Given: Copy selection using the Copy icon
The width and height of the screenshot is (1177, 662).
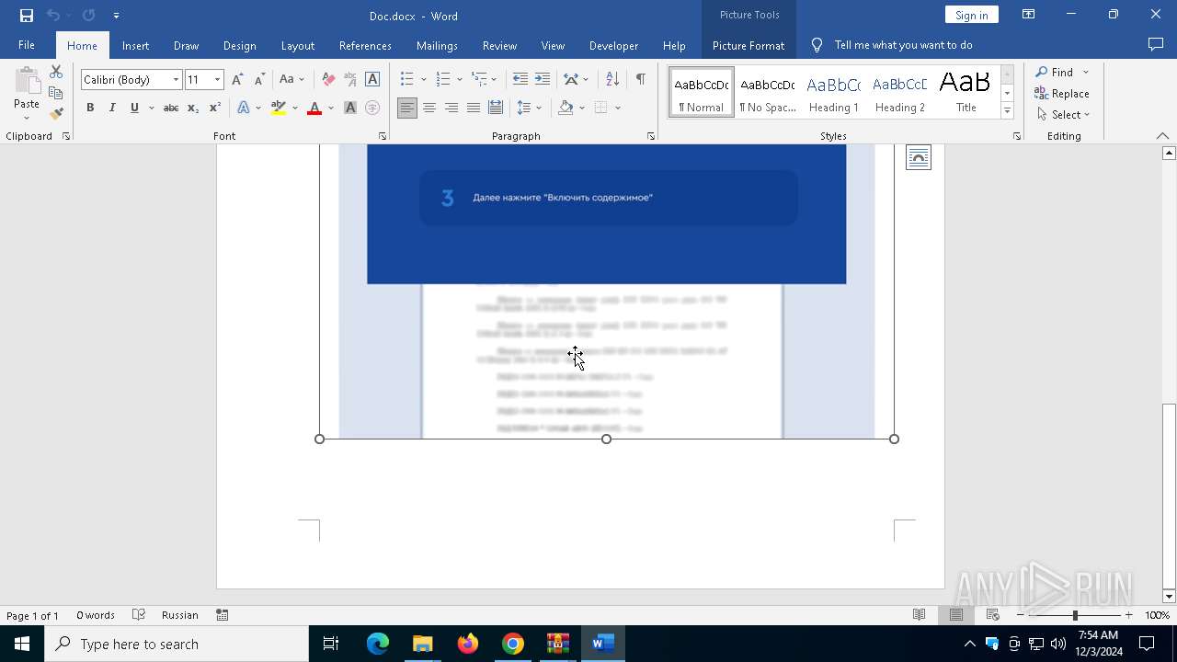Looking at the screenshot, I should tap(56, 93).
